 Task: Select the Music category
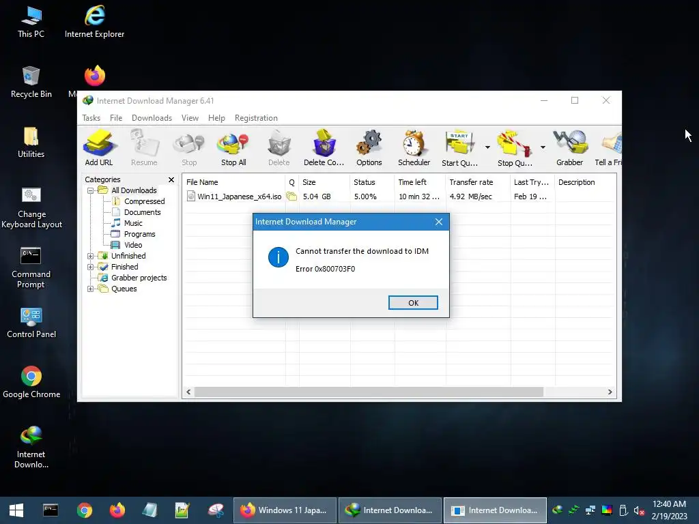pos(127,223)
